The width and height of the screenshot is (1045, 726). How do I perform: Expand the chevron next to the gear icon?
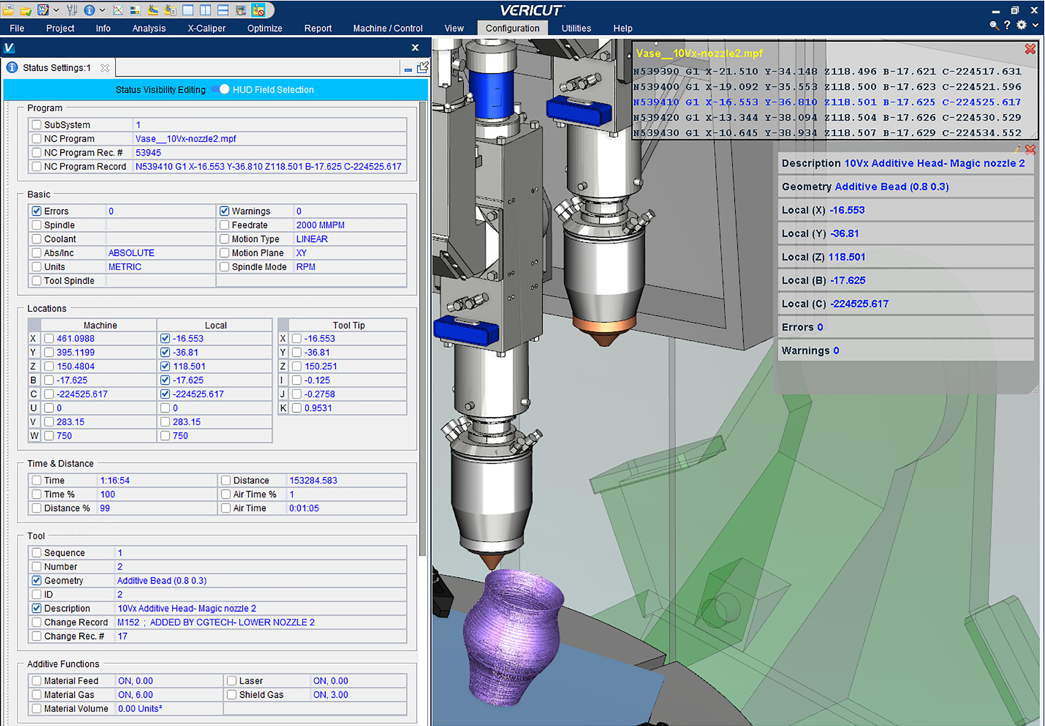pos(1035,25)
